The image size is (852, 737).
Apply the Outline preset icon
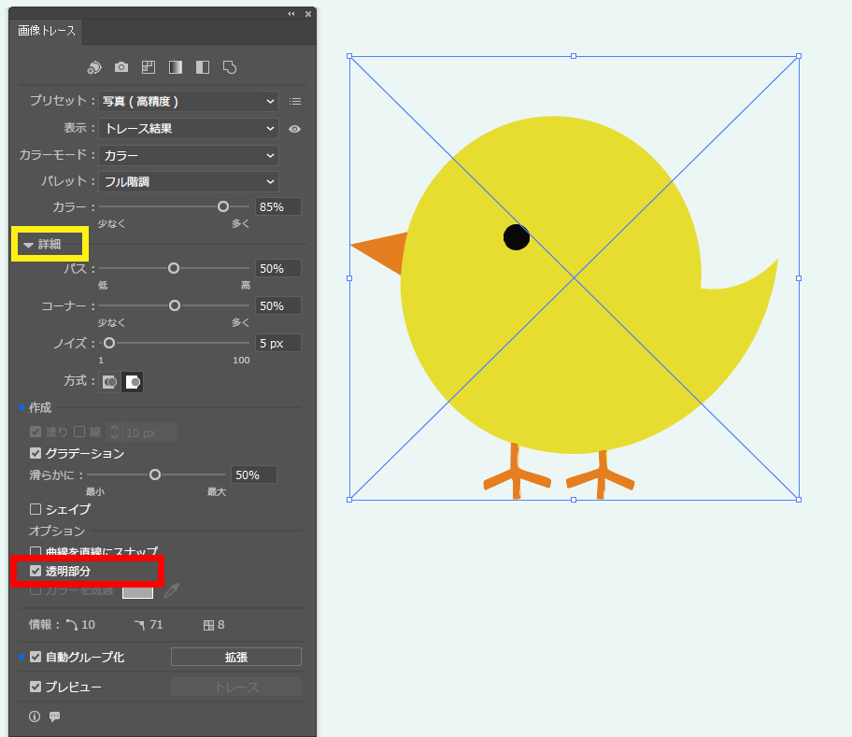229,67
